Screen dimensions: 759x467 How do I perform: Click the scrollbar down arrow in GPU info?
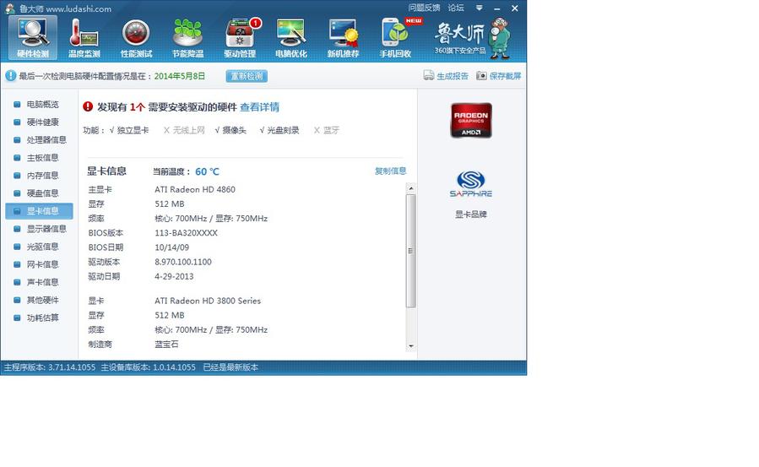(411, 346)
